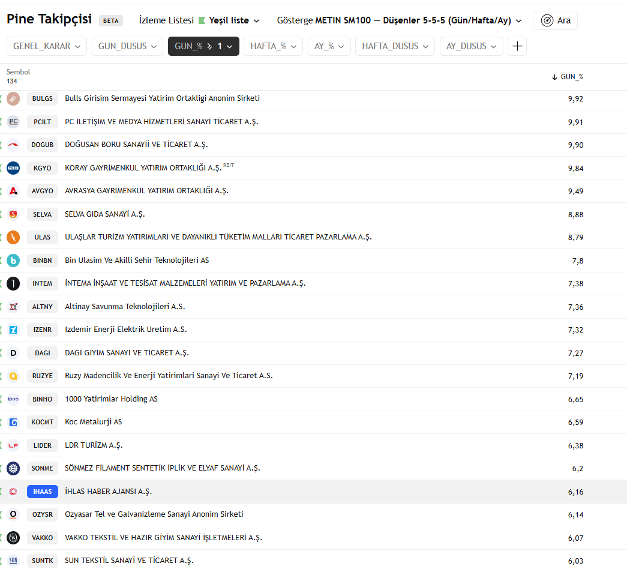
Task: Click Pine Takipçisi title
Action: pos(49,19)
